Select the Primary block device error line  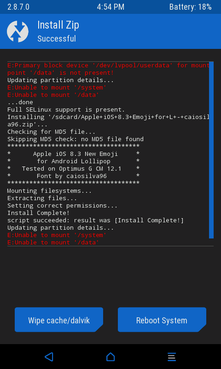tap(108, 69)
